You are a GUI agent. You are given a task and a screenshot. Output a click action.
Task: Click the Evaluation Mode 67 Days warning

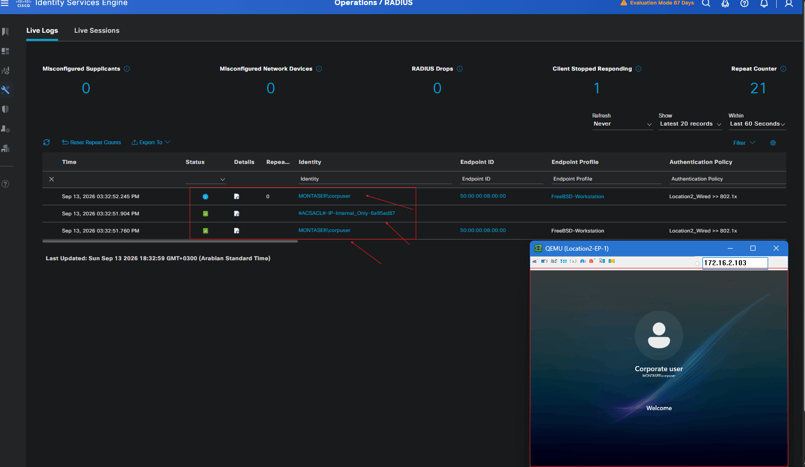coord(657,3)
